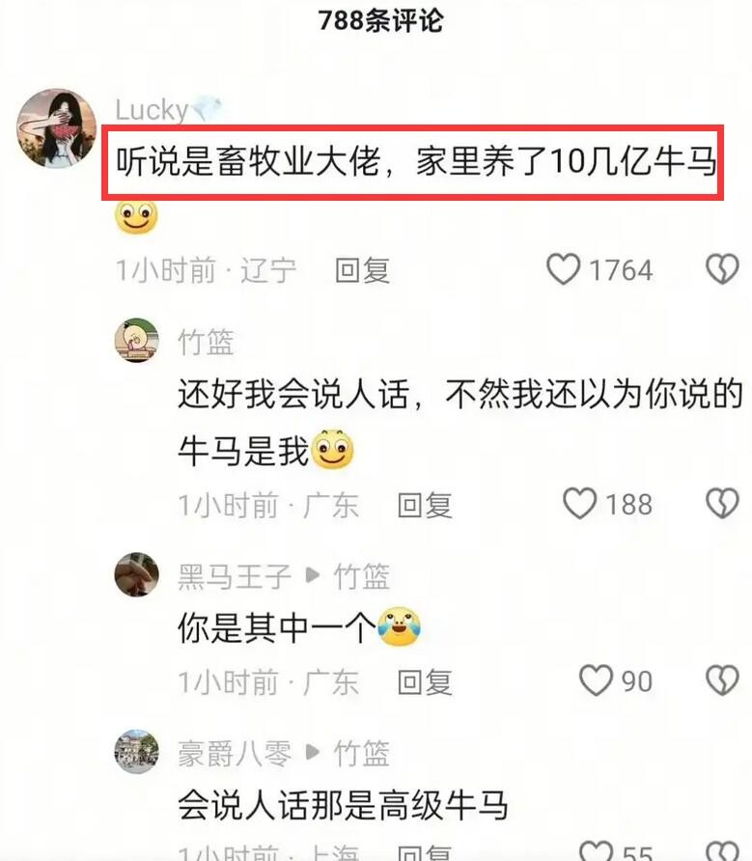Open 黑马王子's profile avatar

[x=136, y=574]
